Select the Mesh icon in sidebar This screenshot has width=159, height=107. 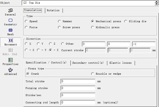(x=11, y=30)
